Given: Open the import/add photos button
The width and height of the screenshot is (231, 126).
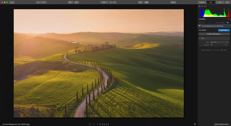Looking at the screenshot, I should click(12, 2).
